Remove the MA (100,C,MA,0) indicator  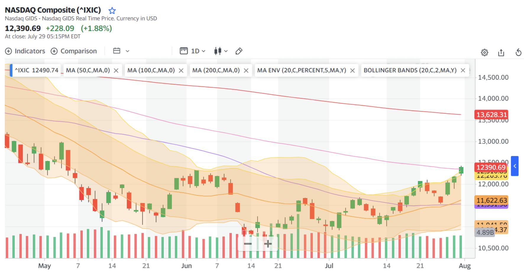(181, 70)
